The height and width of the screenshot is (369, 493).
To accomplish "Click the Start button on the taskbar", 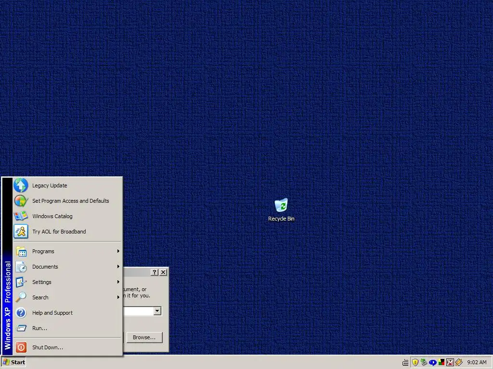I will pos(13,362).
